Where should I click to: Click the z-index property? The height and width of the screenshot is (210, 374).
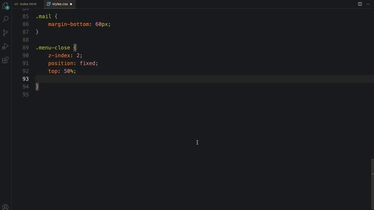(59, 55)
